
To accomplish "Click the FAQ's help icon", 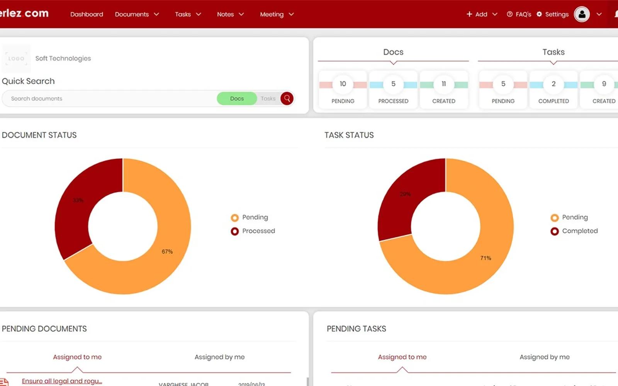I will 510,14.
